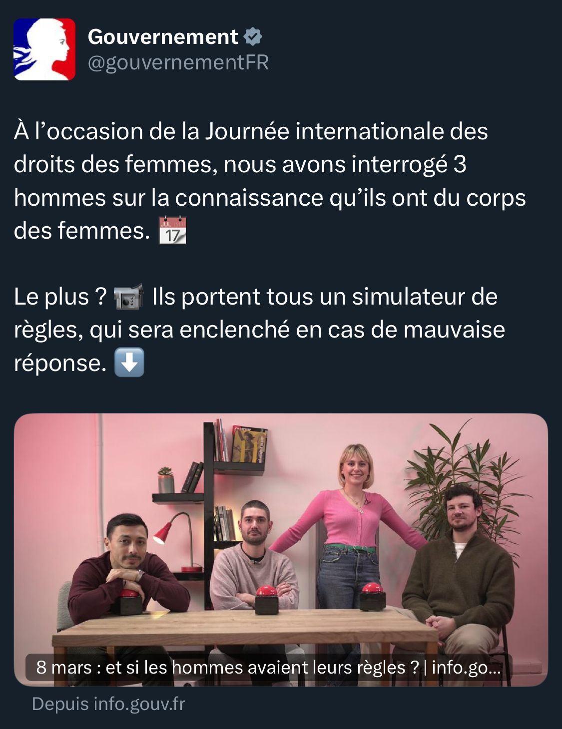Click the red buzzer before the center man

point(266,600)
